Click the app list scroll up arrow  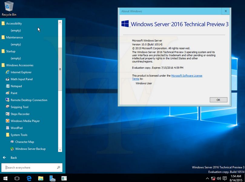point(60,22)
